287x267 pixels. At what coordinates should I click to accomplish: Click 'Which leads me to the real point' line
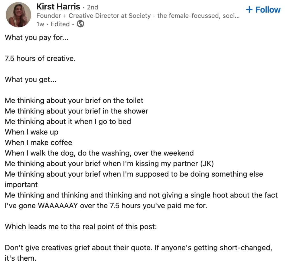point(81,227)
